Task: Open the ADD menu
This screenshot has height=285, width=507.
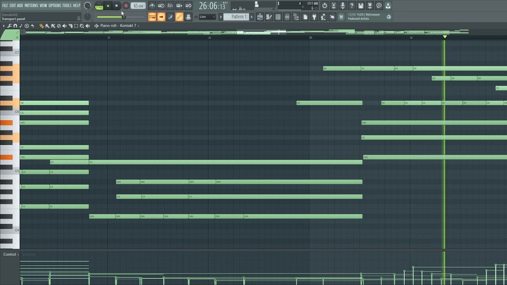Action: point(20,6)
